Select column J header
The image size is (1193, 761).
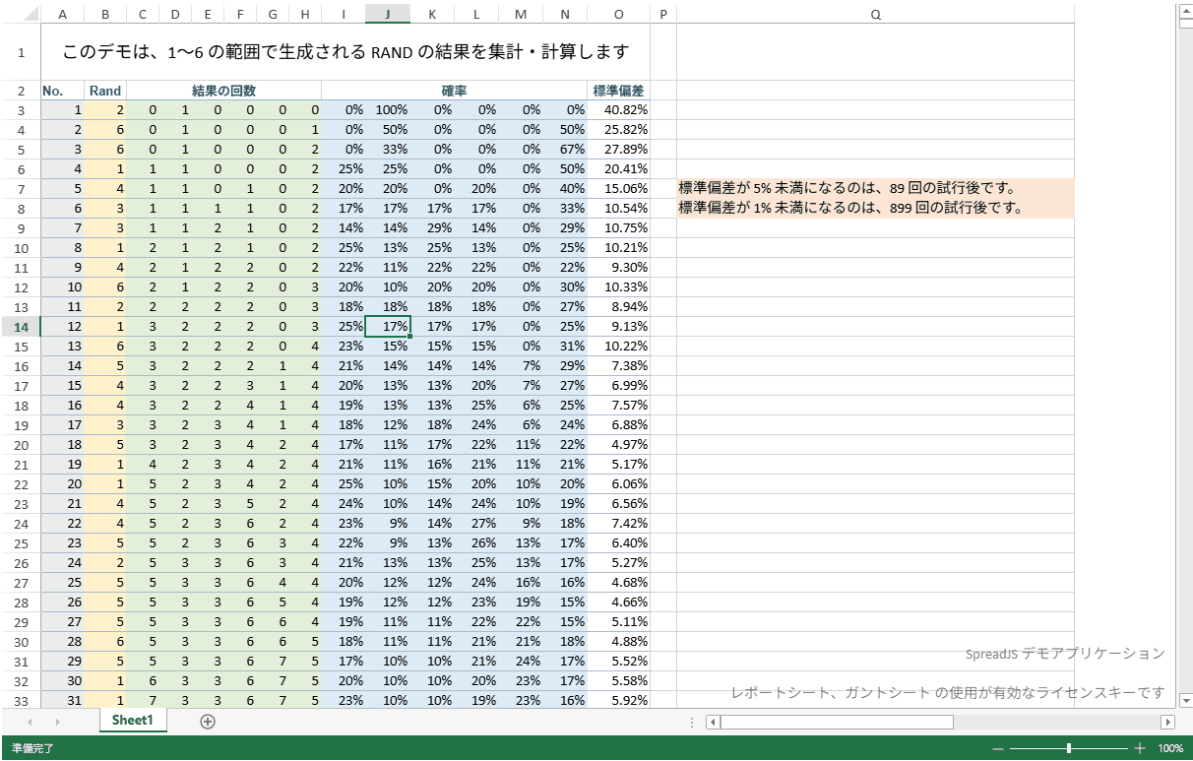point(389,14)
